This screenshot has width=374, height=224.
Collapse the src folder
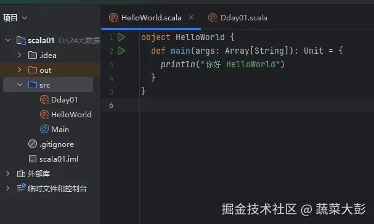(x=20, y=85)
